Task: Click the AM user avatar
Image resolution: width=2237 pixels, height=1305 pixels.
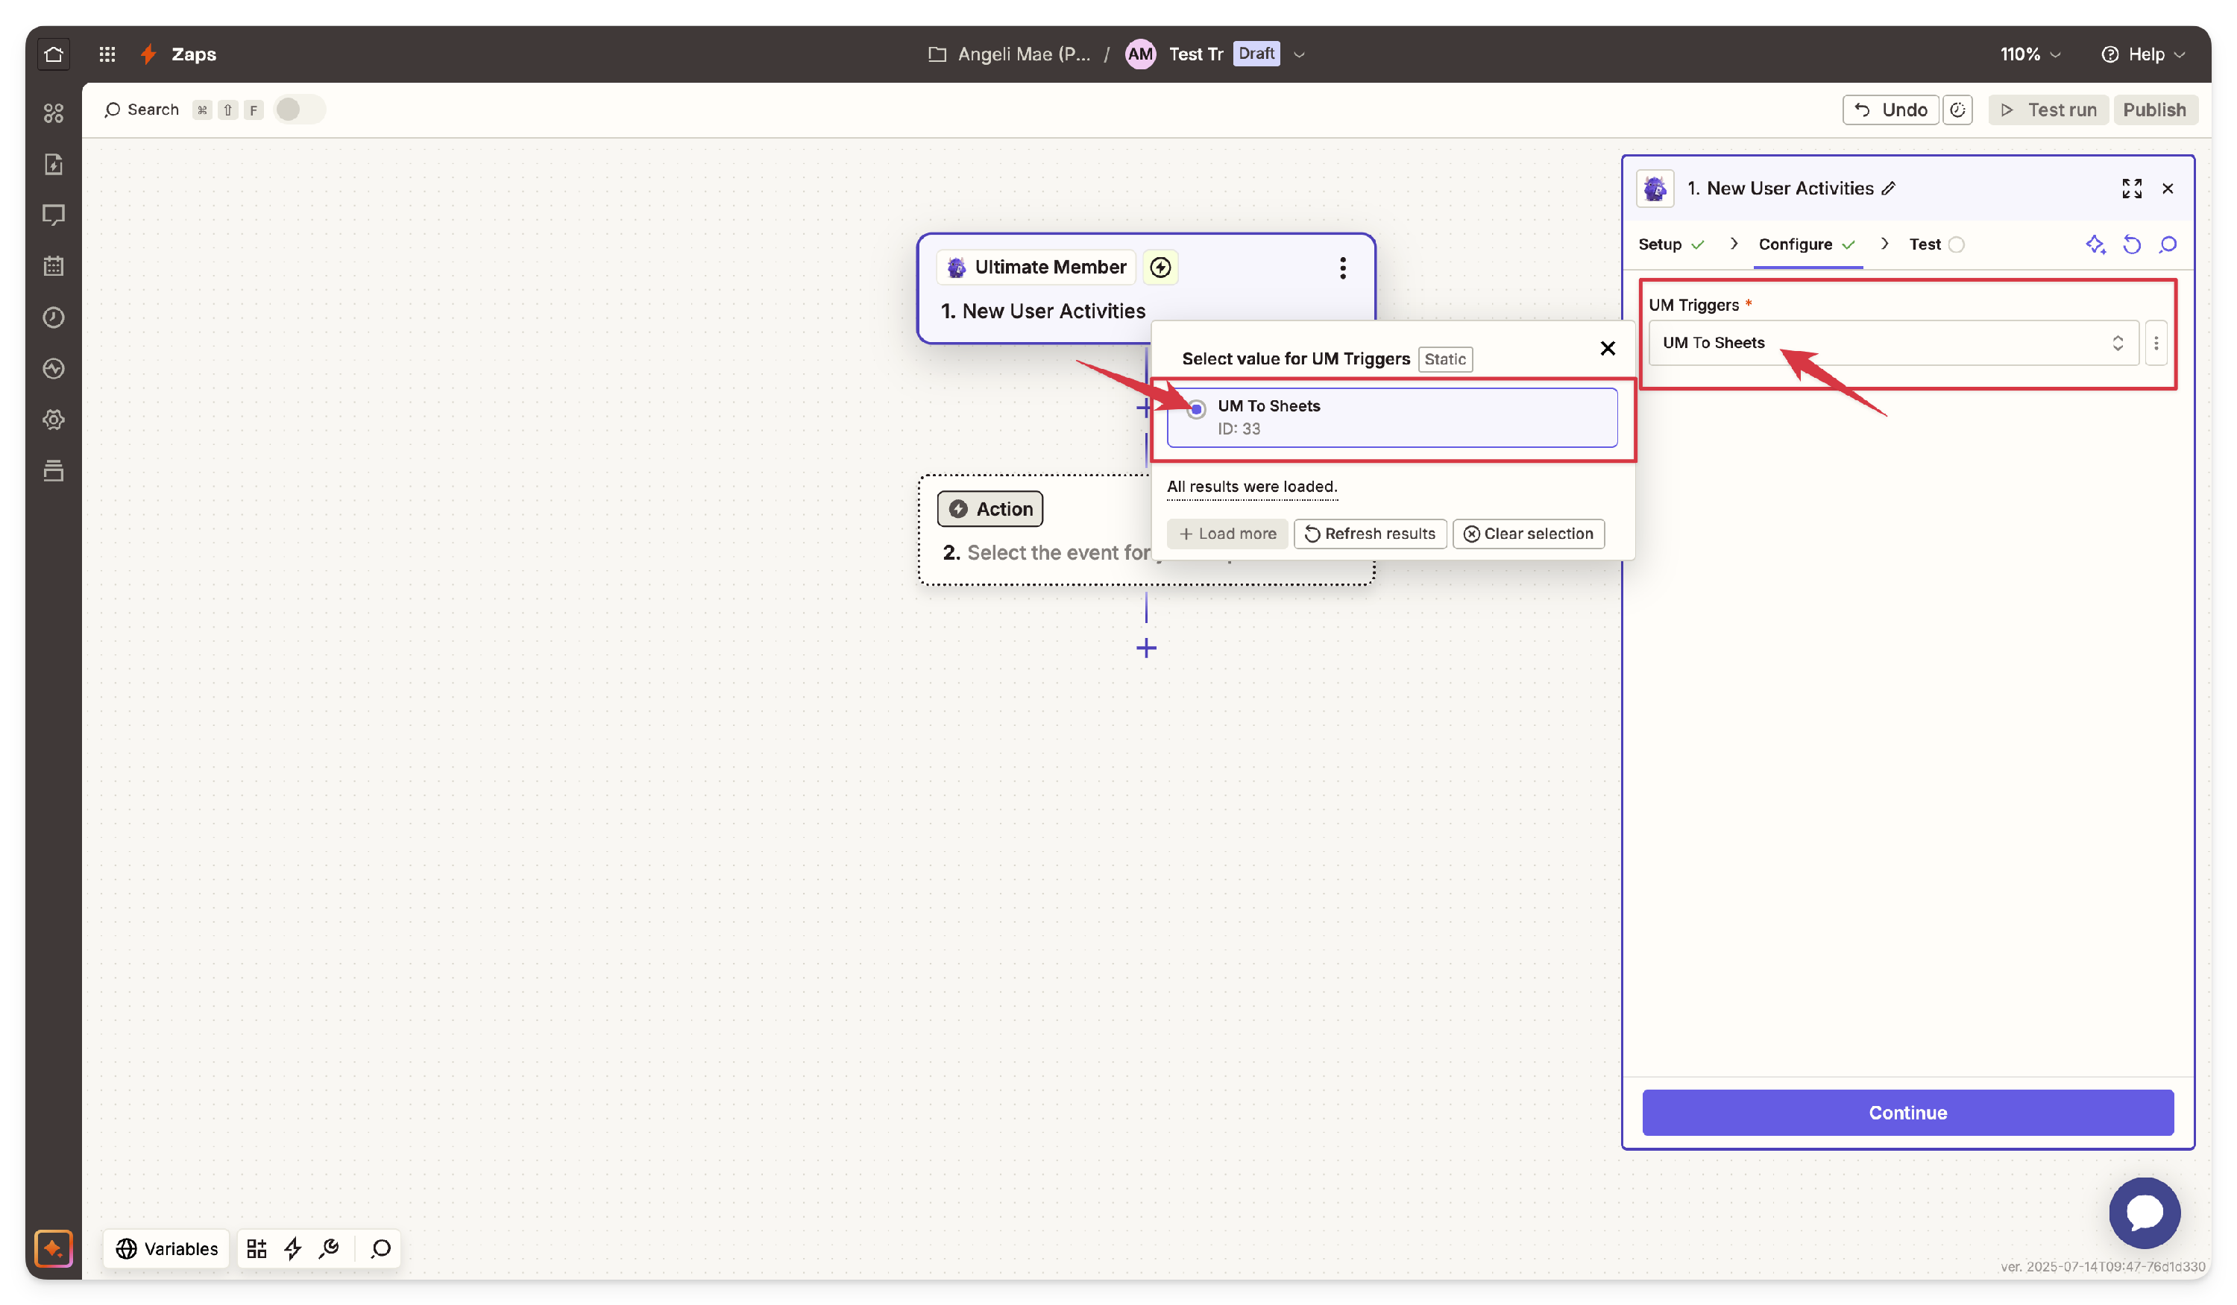Action: (x=1140, y=54)
